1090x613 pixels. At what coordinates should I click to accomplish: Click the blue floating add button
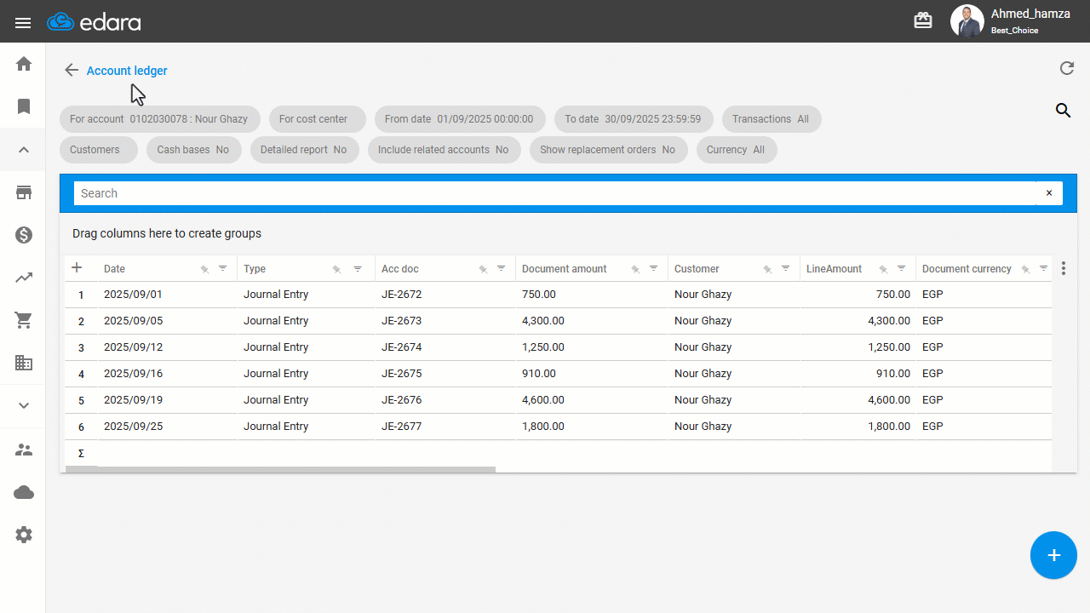(1053, 555)
